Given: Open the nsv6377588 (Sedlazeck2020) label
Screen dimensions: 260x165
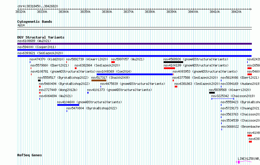Looking at the screenshot, I should [x=195, y=78].
